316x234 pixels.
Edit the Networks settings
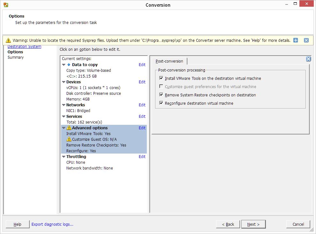[142, 105]
